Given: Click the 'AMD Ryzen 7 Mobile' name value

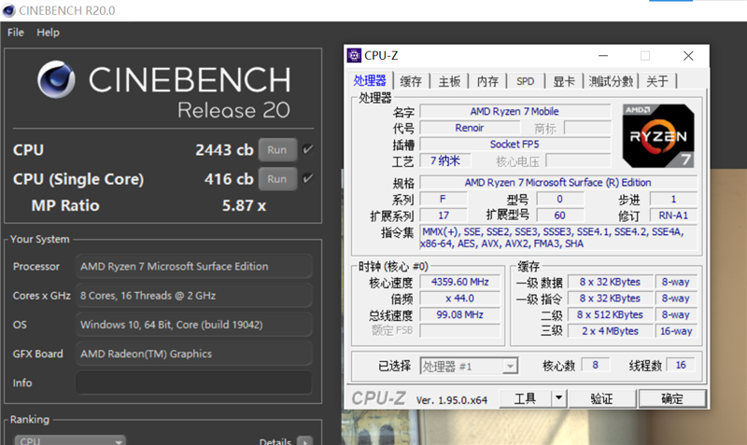Looking at the screenshot, I should pos(514,111).
